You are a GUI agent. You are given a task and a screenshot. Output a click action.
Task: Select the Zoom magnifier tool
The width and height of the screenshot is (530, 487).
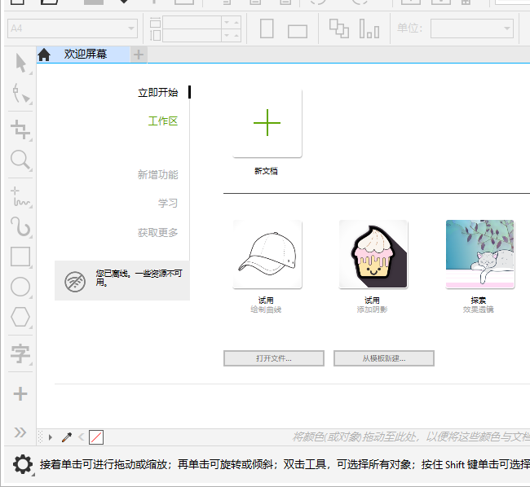click(x=20, y=160)
